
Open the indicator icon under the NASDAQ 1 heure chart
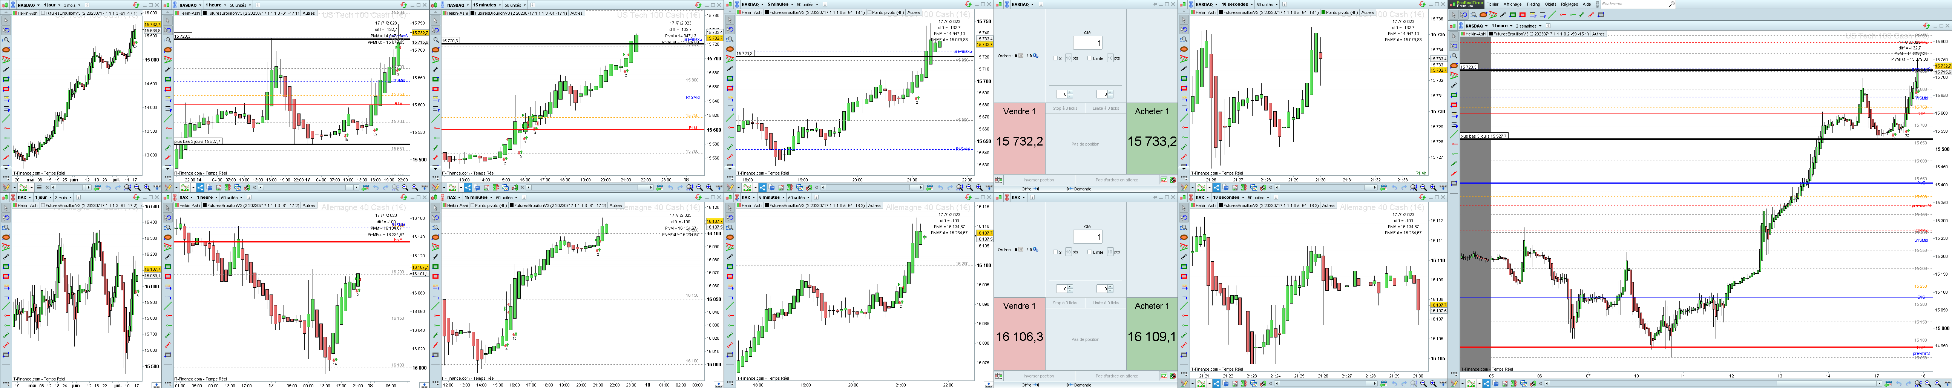pos(185,187)
